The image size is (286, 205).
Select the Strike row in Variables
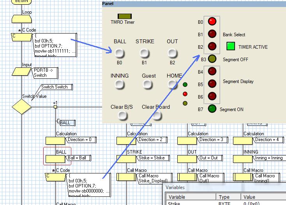click(x=226, y=203)
